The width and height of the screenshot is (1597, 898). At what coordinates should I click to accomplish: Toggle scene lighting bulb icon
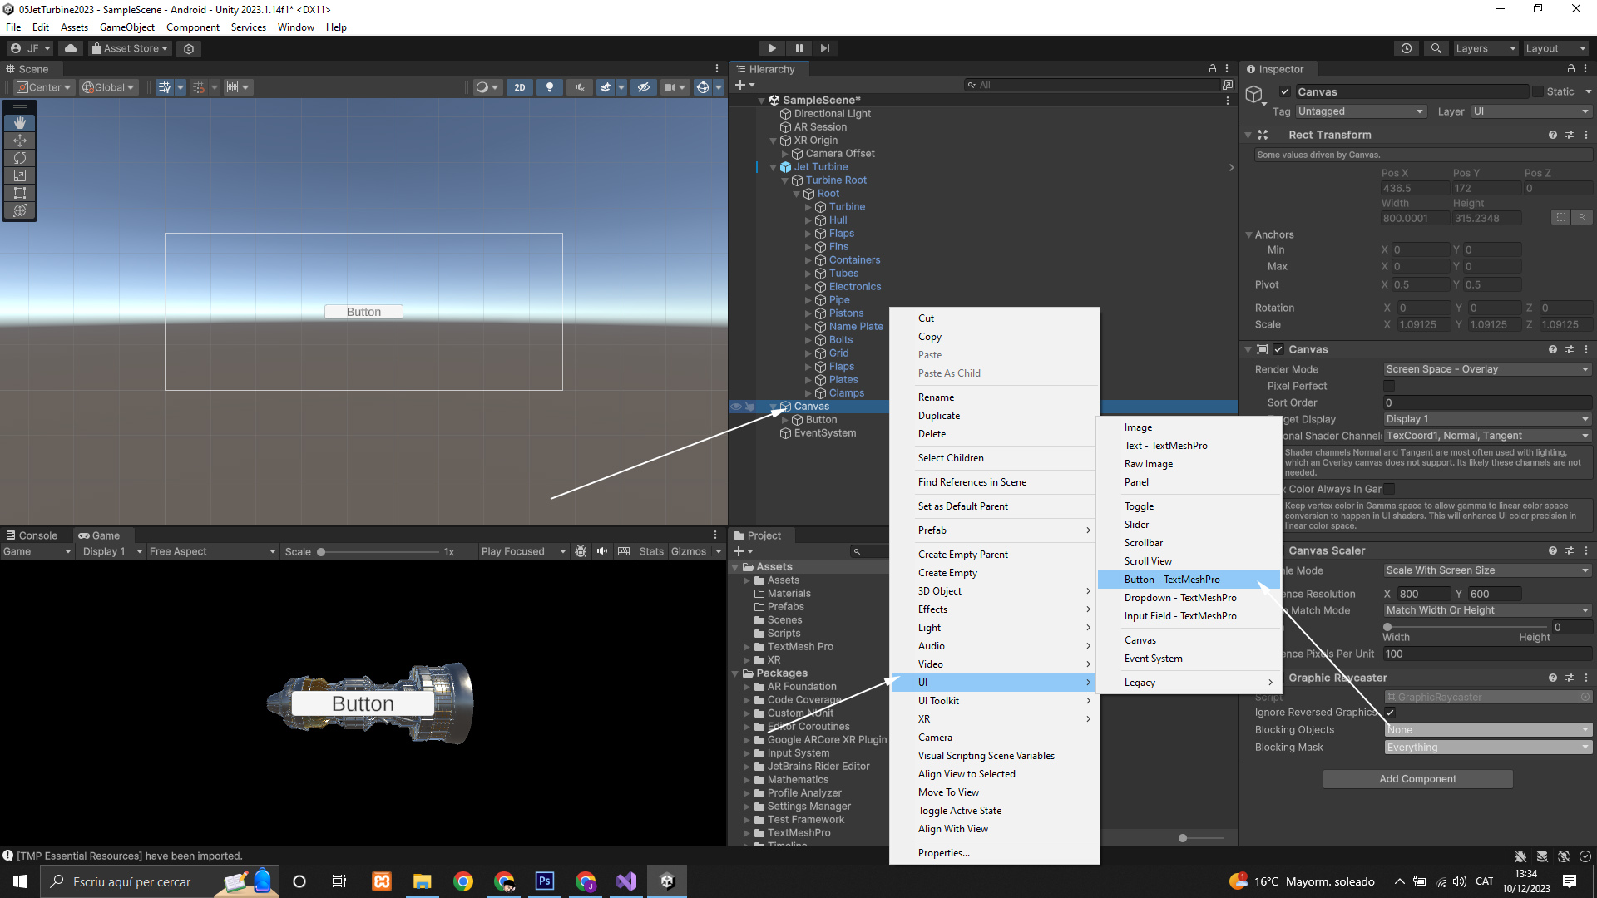click(x=549, y=87)
